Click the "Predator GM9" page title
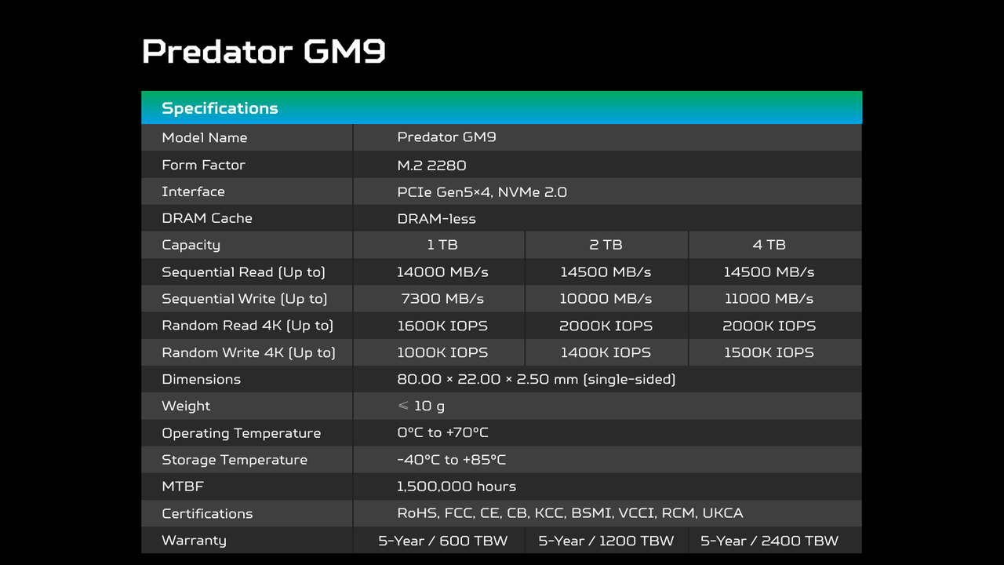This screenshot has width=1004, height=565. 264,52
